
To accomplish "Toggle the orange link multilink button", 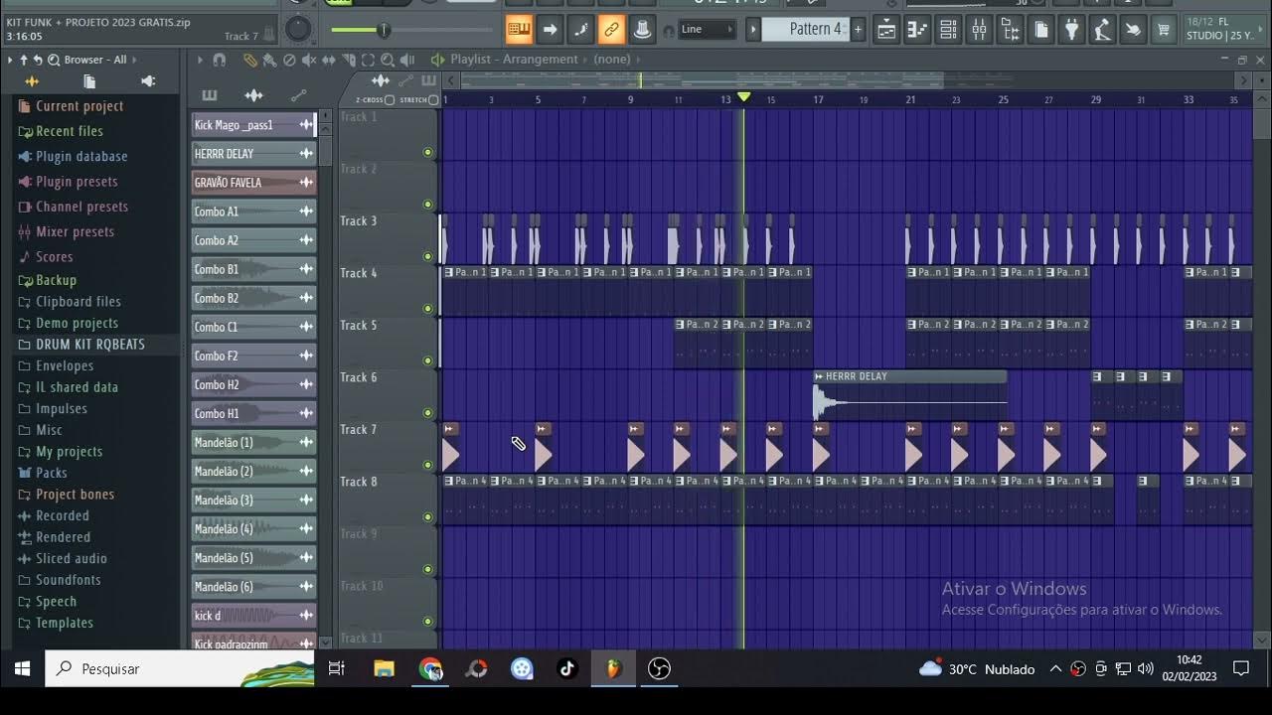I will (611, 30).
